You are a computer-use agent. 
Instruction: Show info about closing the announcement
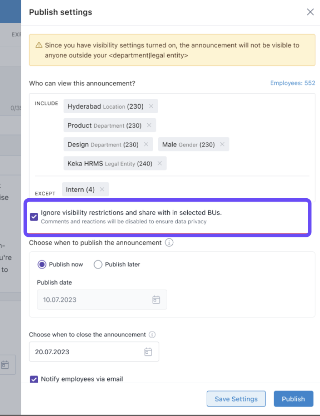152,335
